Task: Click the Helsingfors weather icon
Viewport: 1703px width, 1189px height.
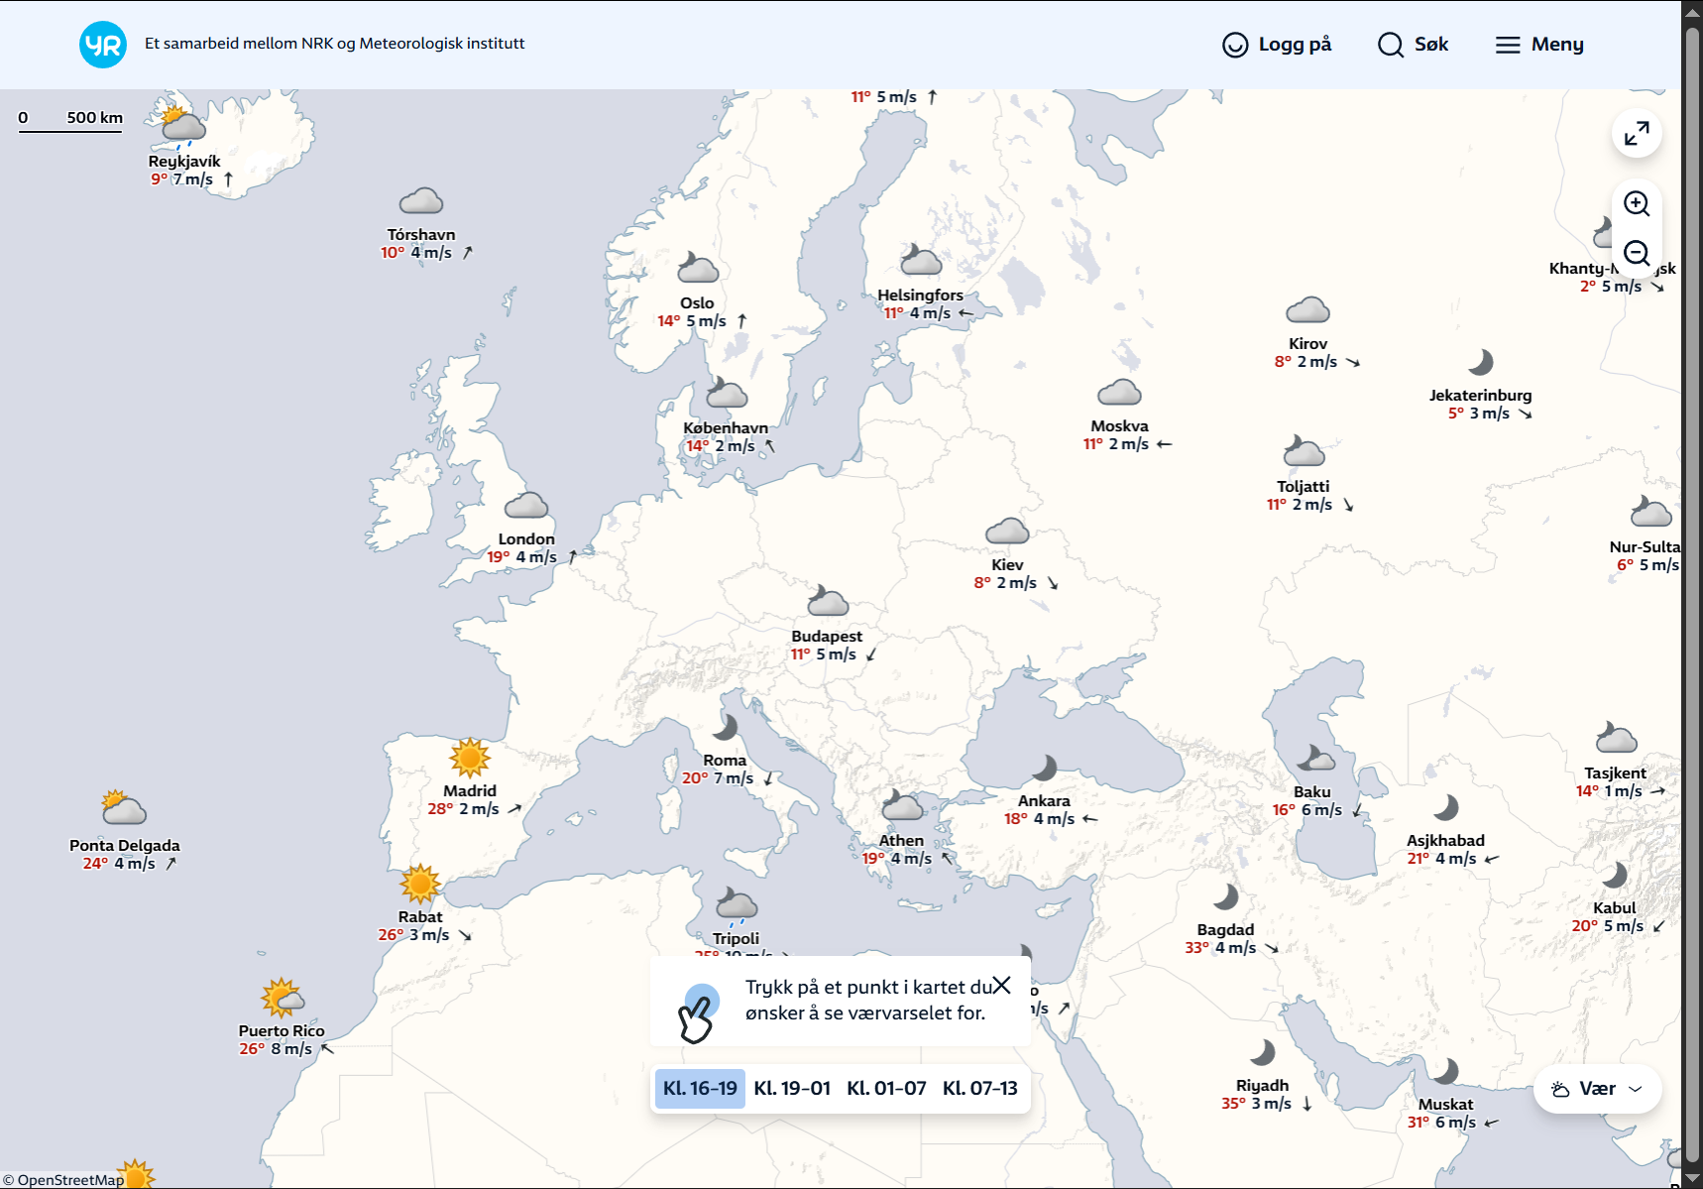Action: pyautogui.click(x=921, y=260)
